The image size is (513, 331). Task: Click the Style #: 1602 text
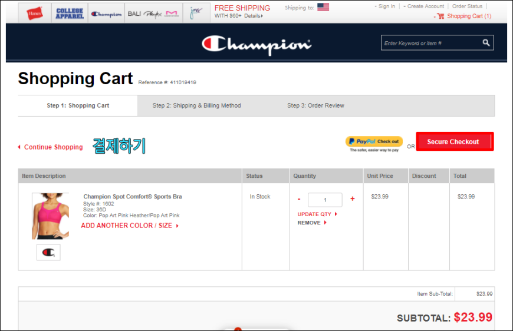(x=98, y=204)
